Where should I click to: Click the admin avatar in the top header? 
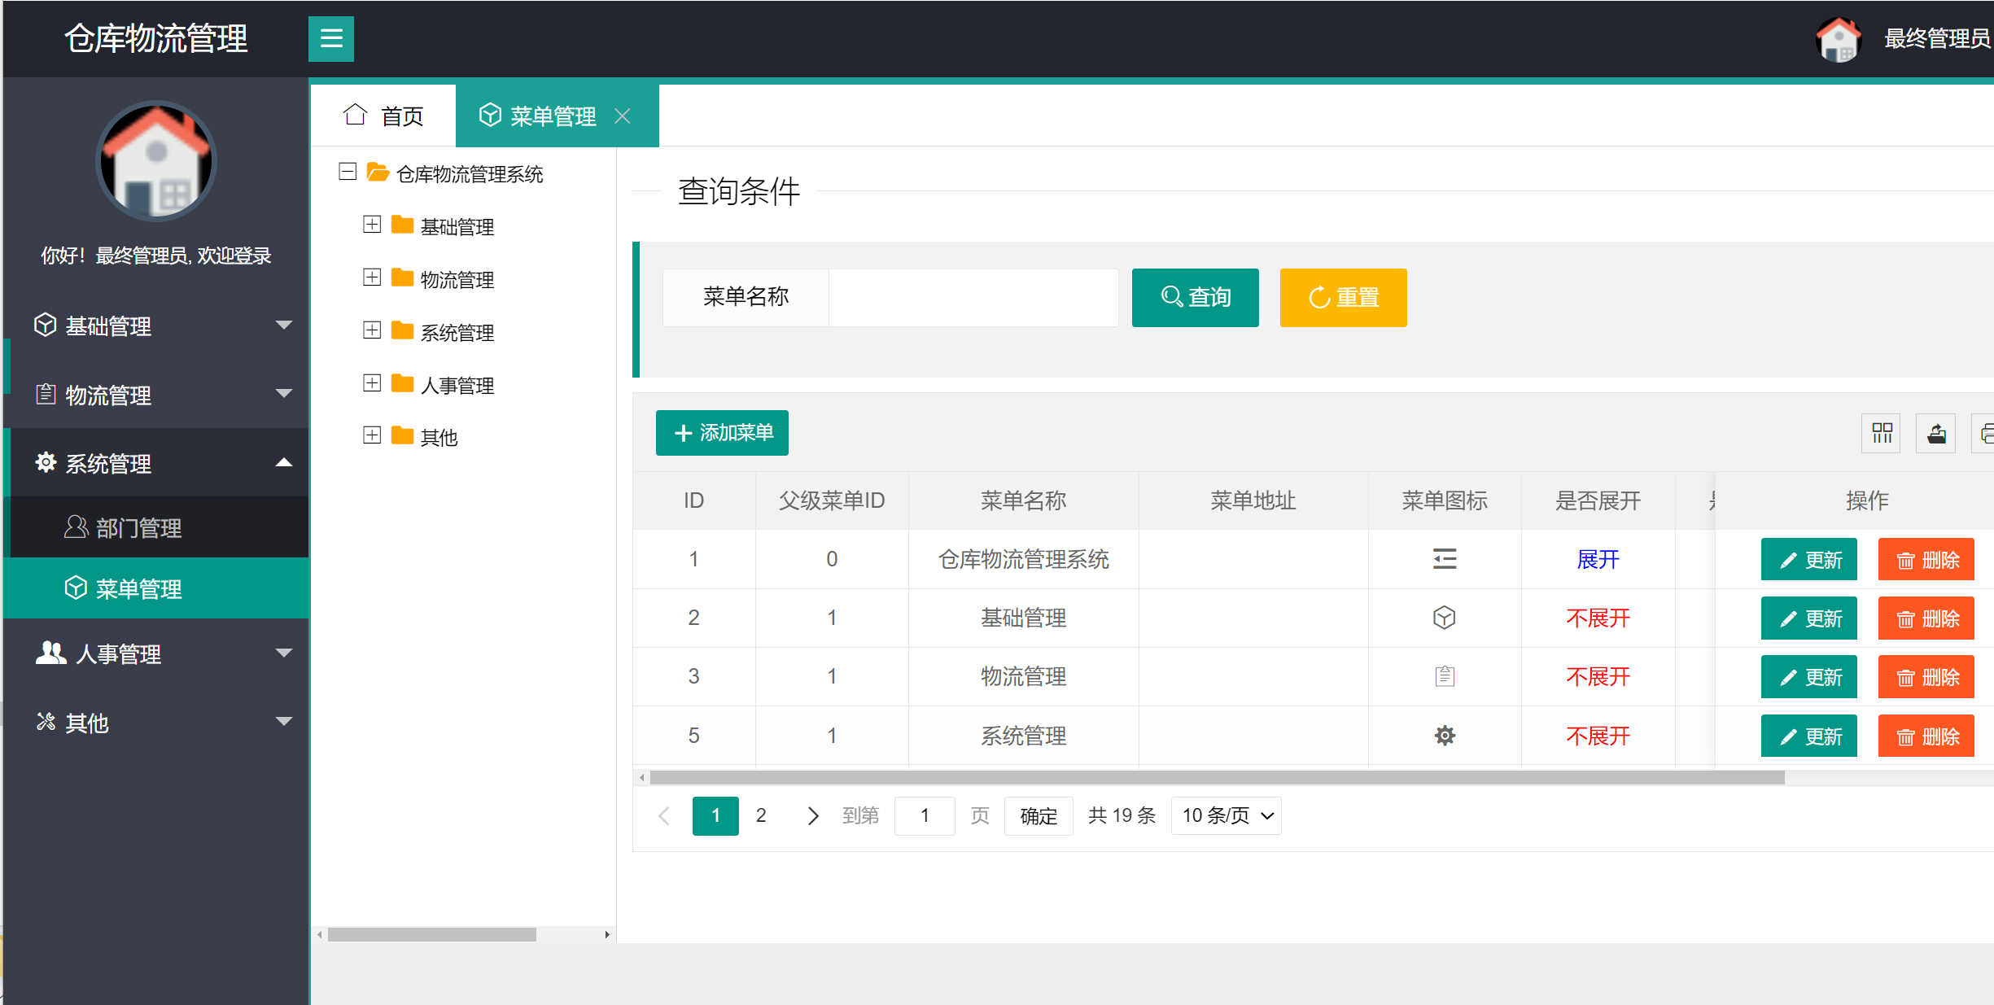click(1839, 38)
